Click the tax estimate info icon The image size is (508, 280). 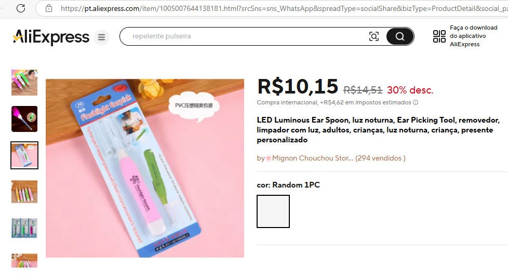[416, 102]
